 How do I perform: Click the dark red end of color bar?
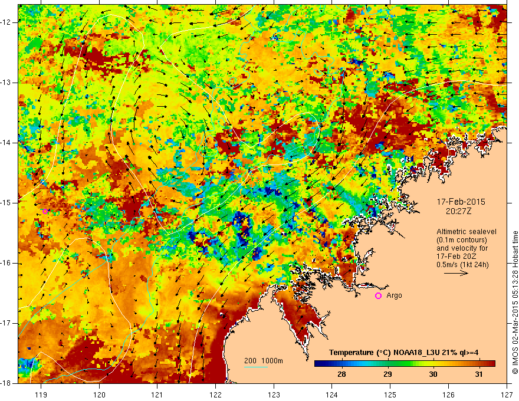tap(492, 364)
